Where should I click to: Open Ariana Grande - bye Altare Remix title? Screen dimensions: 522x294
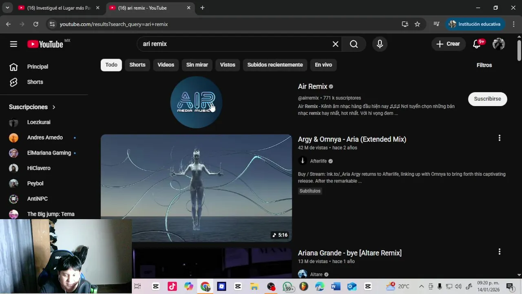(x=349, y=253)
